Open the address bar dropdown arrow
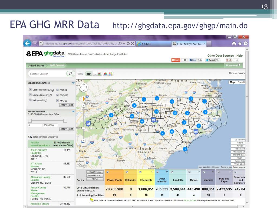The height and width of the screenshot is (208, 277). pyautogui.click(x=124, y=44)
